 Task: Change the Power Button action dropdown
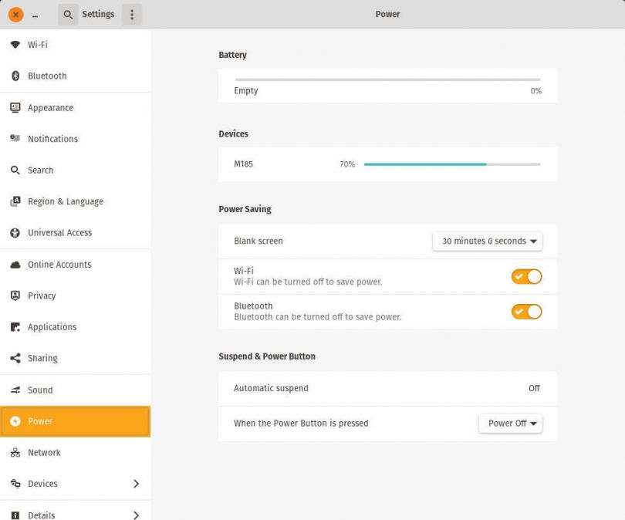coord(510,423)
